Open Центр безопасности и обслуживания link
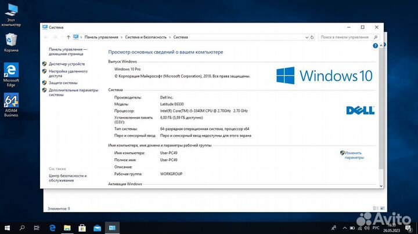Screen dimensions: 418x234 click(x=68, y=178)
